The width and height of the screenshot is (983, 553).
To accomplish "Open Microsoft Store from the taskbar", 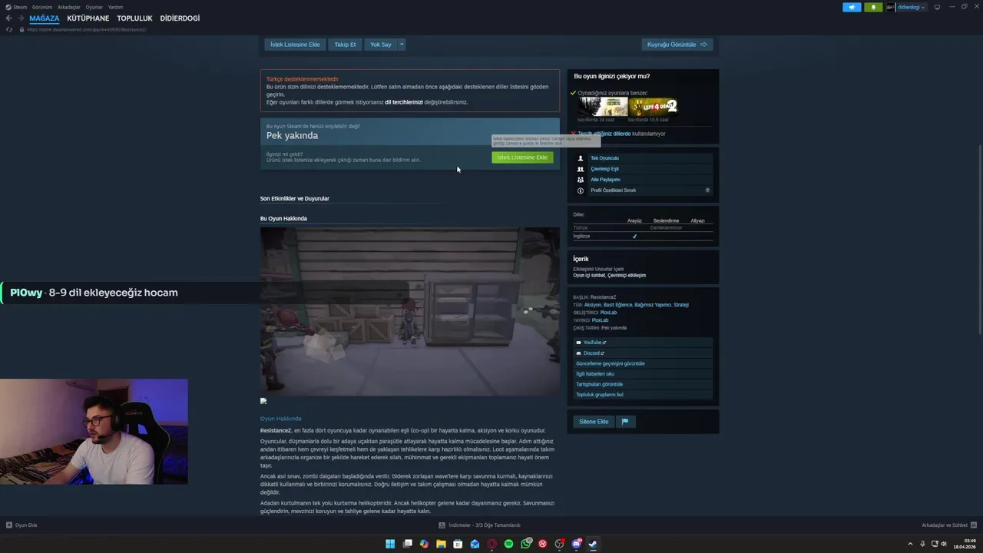I will (458, 544).
